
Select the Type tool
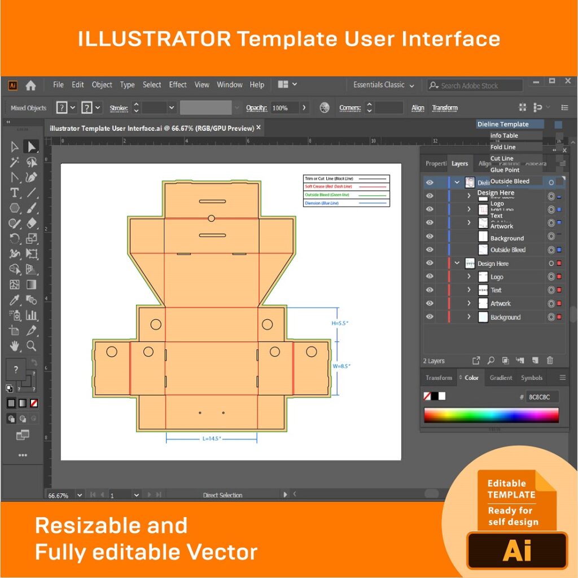[15, 193]
